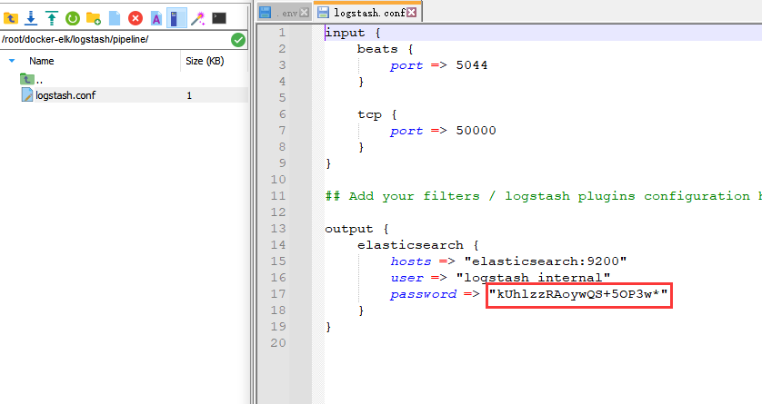
Task: Click the "logstash_internal" string value
Action: point(533,278)
